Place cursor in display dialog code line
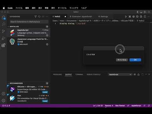 (73, 23)
